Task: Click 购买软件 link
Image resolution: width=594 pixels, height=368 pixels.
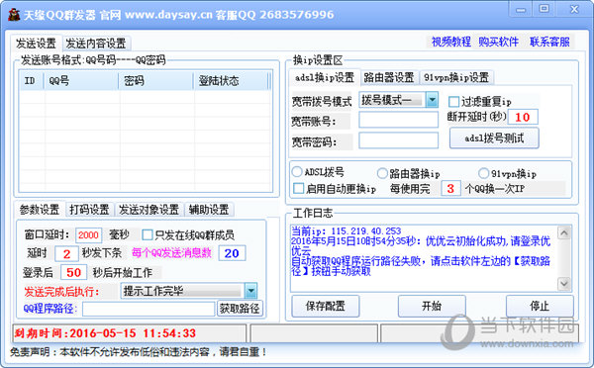Action: click(498, 42)
